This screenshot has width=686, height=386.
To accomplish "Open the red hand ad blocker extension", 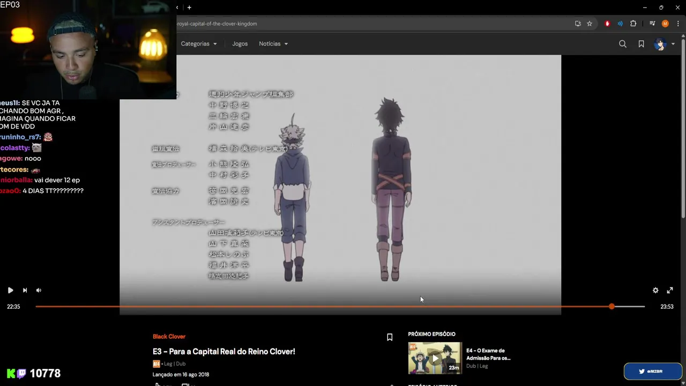I will click(x=607, y=24).
